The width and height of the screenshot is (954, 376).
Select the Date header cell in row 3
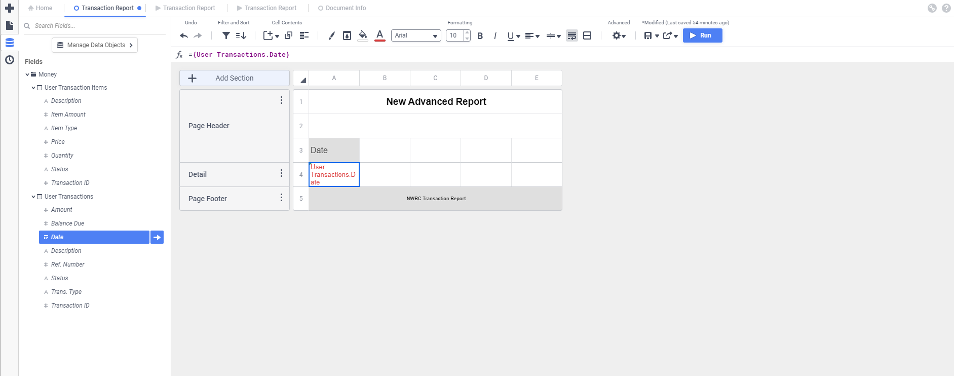(x=334, y=151)
